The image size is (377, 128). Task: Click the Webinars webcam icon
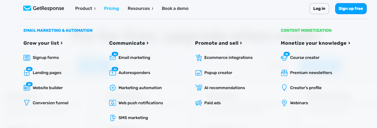pos(284,103)
